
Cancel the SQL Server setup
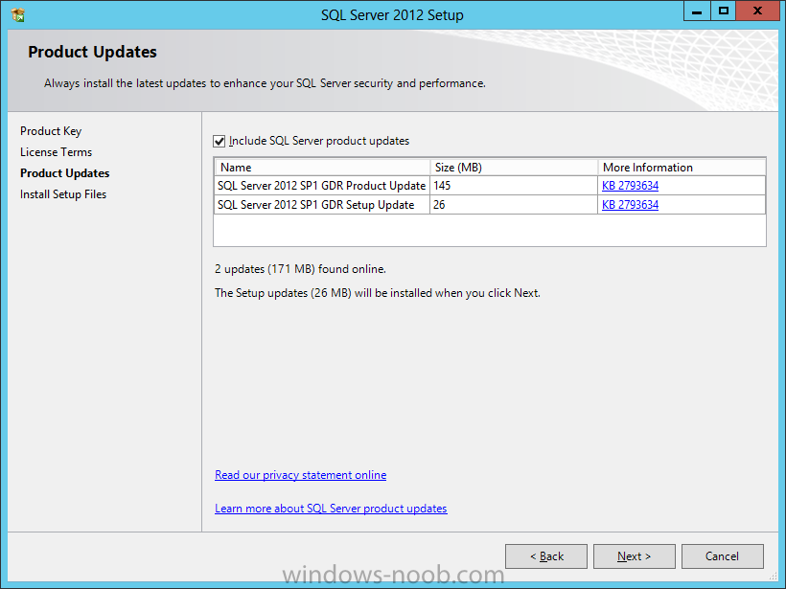(723, 556)
